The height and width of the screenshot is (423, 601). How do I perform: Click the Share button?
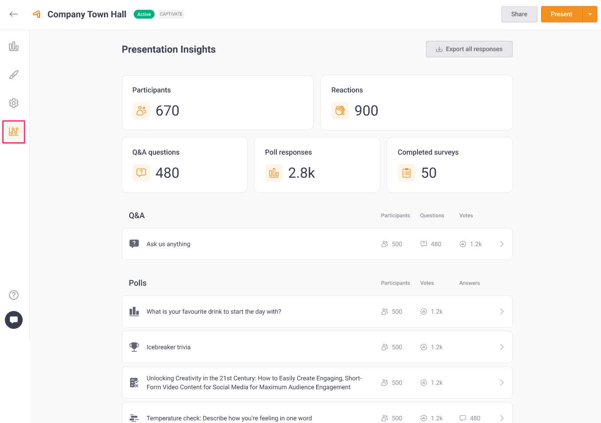coord(519,14)
